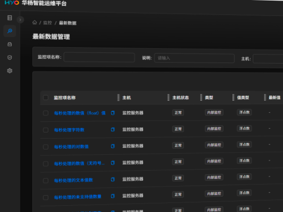Check the row 每秒处理的数值（无符号...
Screen dimensions: 283x212
(46, 164)
